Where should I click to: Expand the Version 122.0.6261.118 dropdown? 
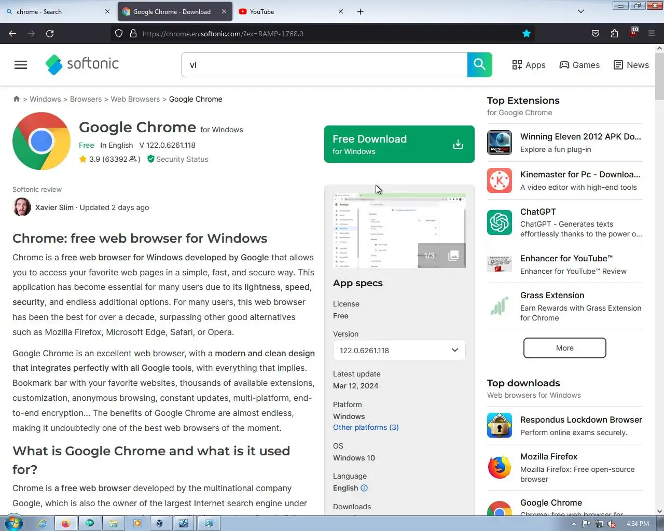coord(399,351)
